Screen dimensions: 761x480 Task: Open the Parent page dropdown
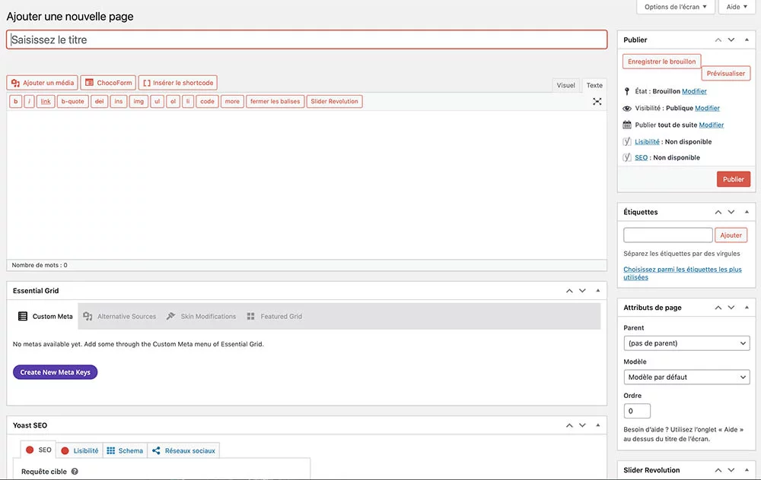point(686,343)
